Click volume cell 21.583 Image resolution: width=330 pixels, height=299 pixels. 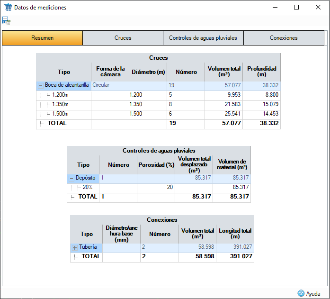pos(224,105)
